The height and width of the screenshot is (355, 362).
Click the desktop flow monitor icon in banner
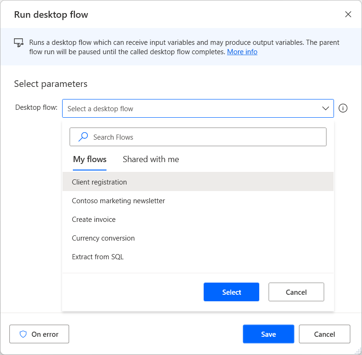pyautogui.click(x=19, y=43)
